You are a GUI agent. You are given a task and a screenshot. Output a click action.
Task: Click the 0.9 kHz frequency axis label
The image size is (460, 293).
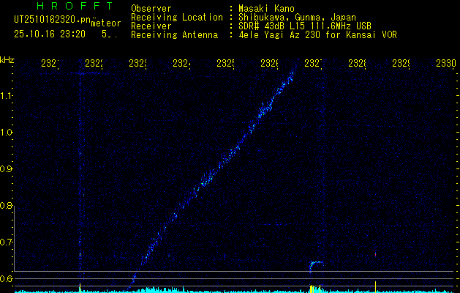click(6, 169)
